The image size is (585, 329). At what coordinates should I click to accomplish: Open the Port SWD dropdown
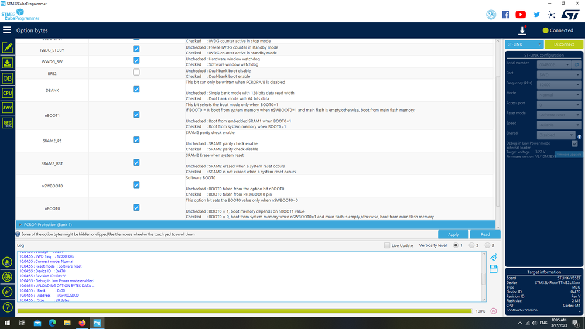coord(559,74)
